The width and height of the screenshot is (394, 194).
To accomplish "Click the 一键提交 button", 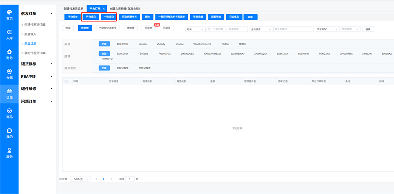I will click(109, 17).
